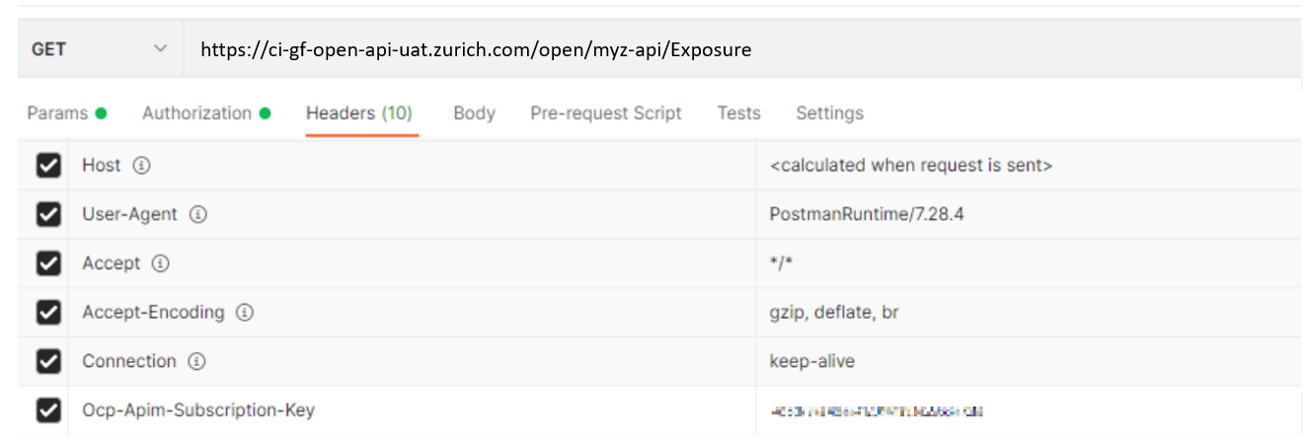This screenshot has width=1306, height=448.
Task: Uncheck the Accept-Encoding header checkbox
Action: pyautogui.click(x=48, y=313)
